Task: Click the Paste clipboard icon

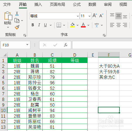Action: point(8,16)
